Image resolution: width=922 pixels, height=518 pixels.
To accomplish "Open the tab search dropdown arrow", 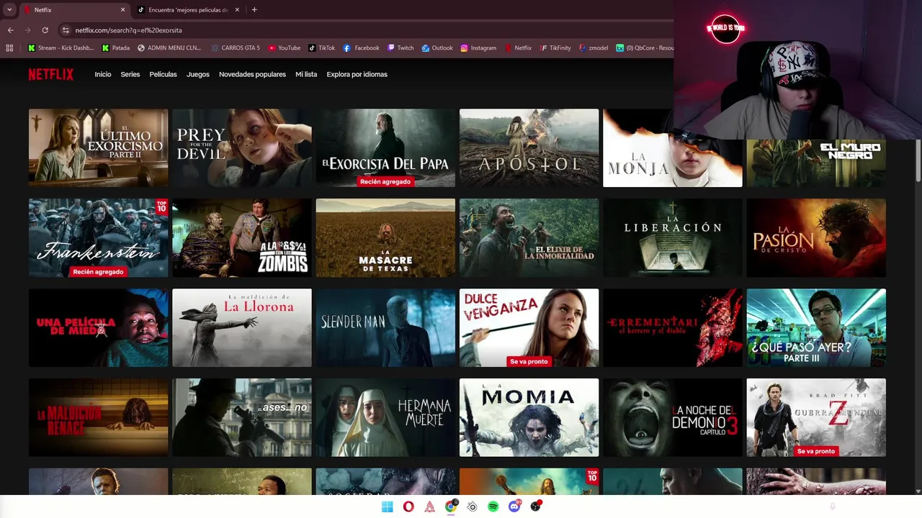I will (9, 10).
